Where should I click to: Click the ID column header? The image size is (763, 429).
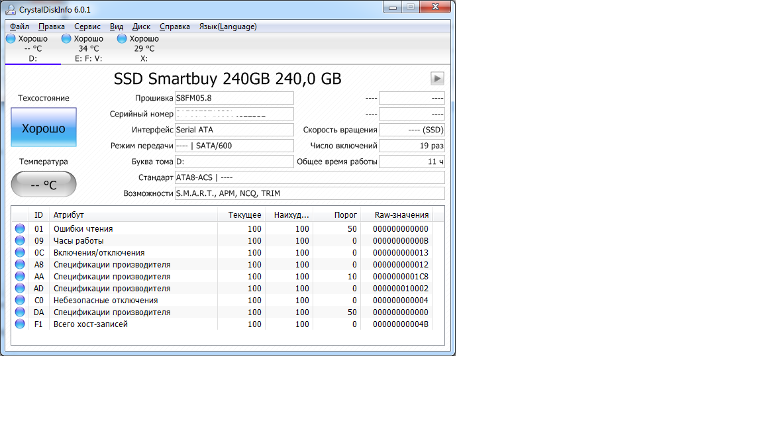point(39,215)
